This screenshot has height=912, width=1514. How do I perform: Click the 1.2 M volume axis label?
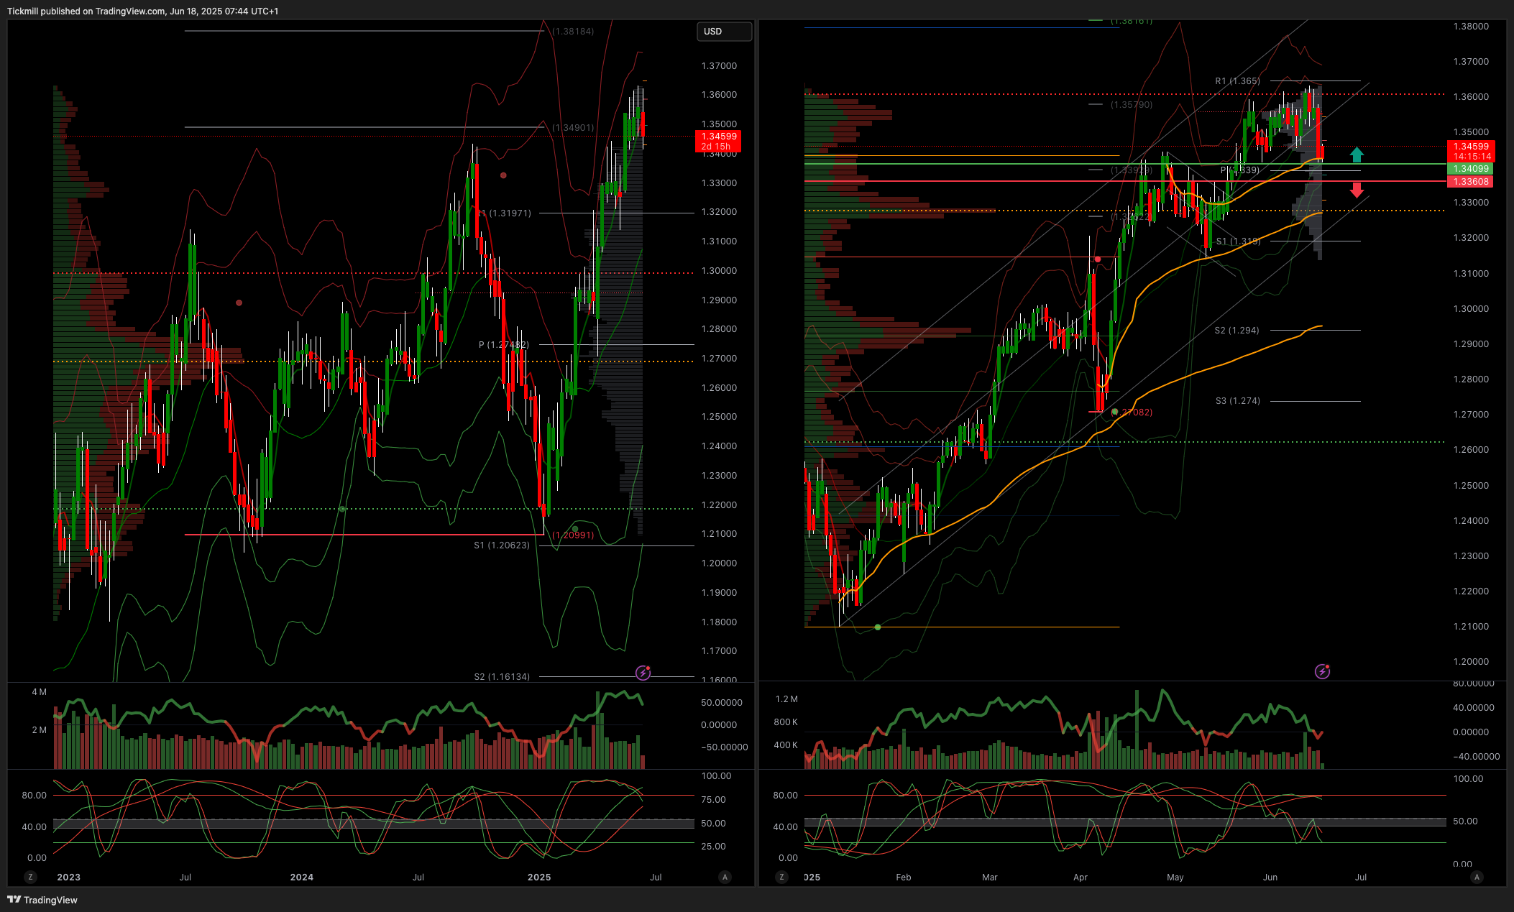[x=786, y=699]
